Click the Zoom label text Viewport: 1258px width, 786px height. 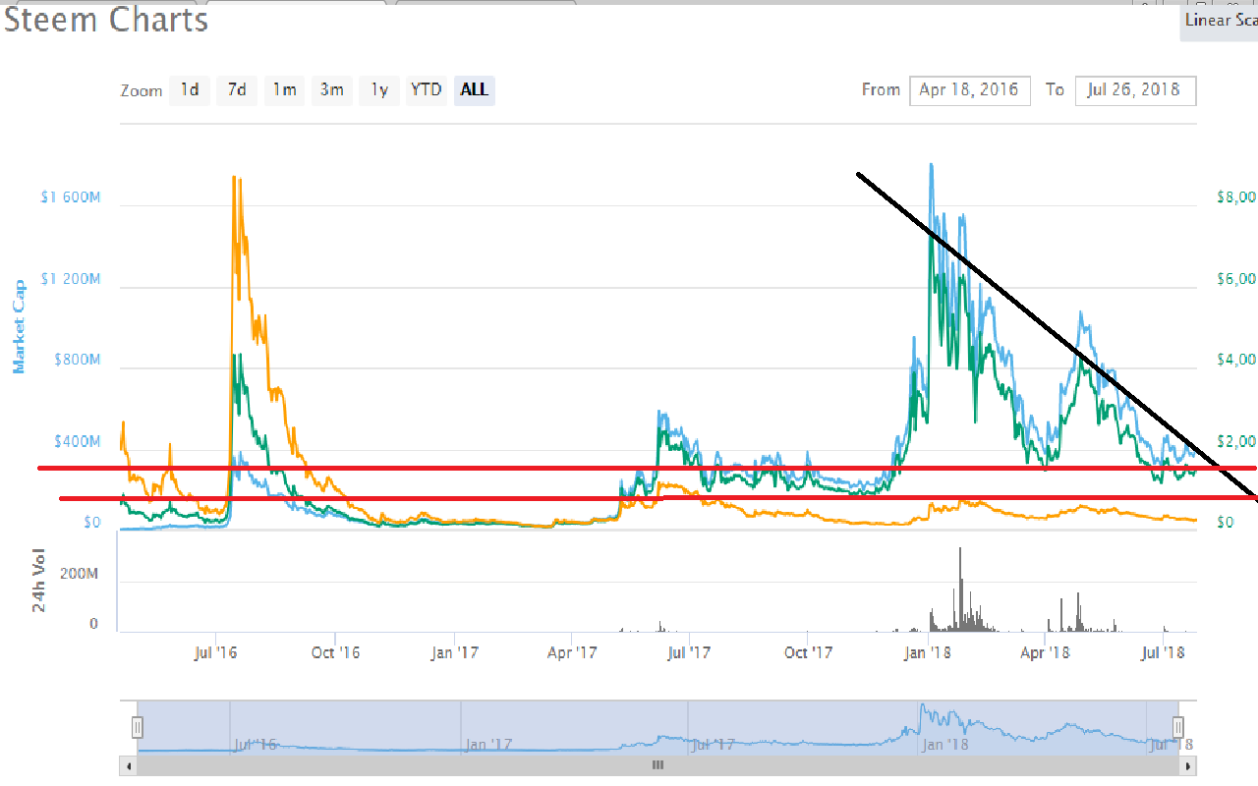(x=142, y=90)
